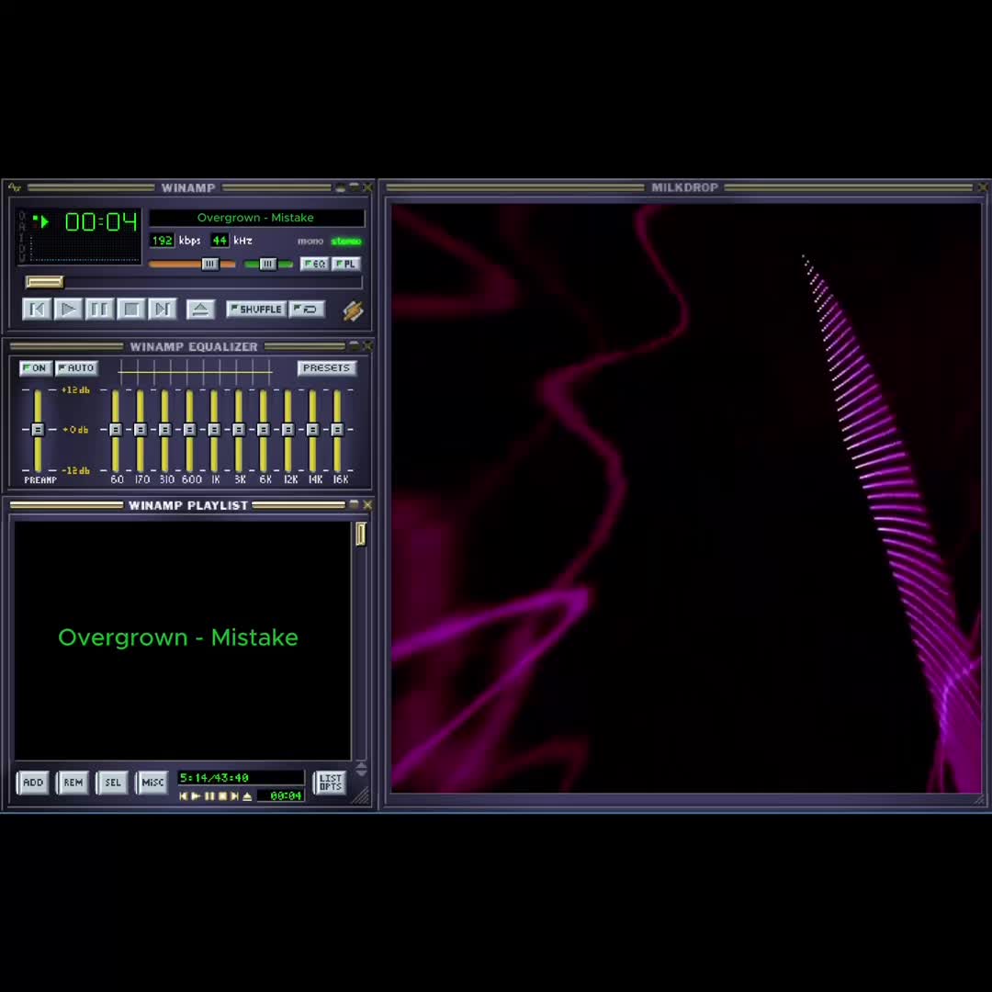Click the song title marquee in main window
This screenshot has width=992, height=992.
point(256,218)
